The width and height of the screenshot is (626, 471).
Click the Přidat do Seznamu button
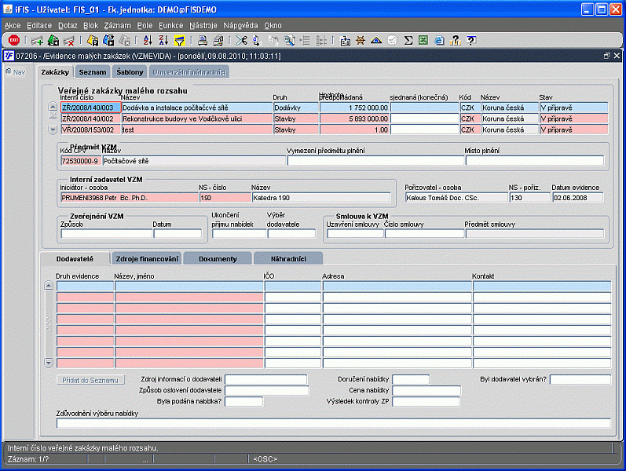[90, 380]
